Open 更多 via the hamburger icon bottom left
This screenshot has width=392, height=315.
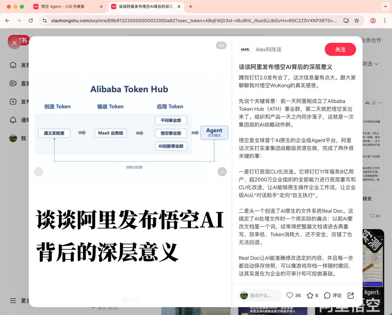pyautogui.click(x=13, y=300)
